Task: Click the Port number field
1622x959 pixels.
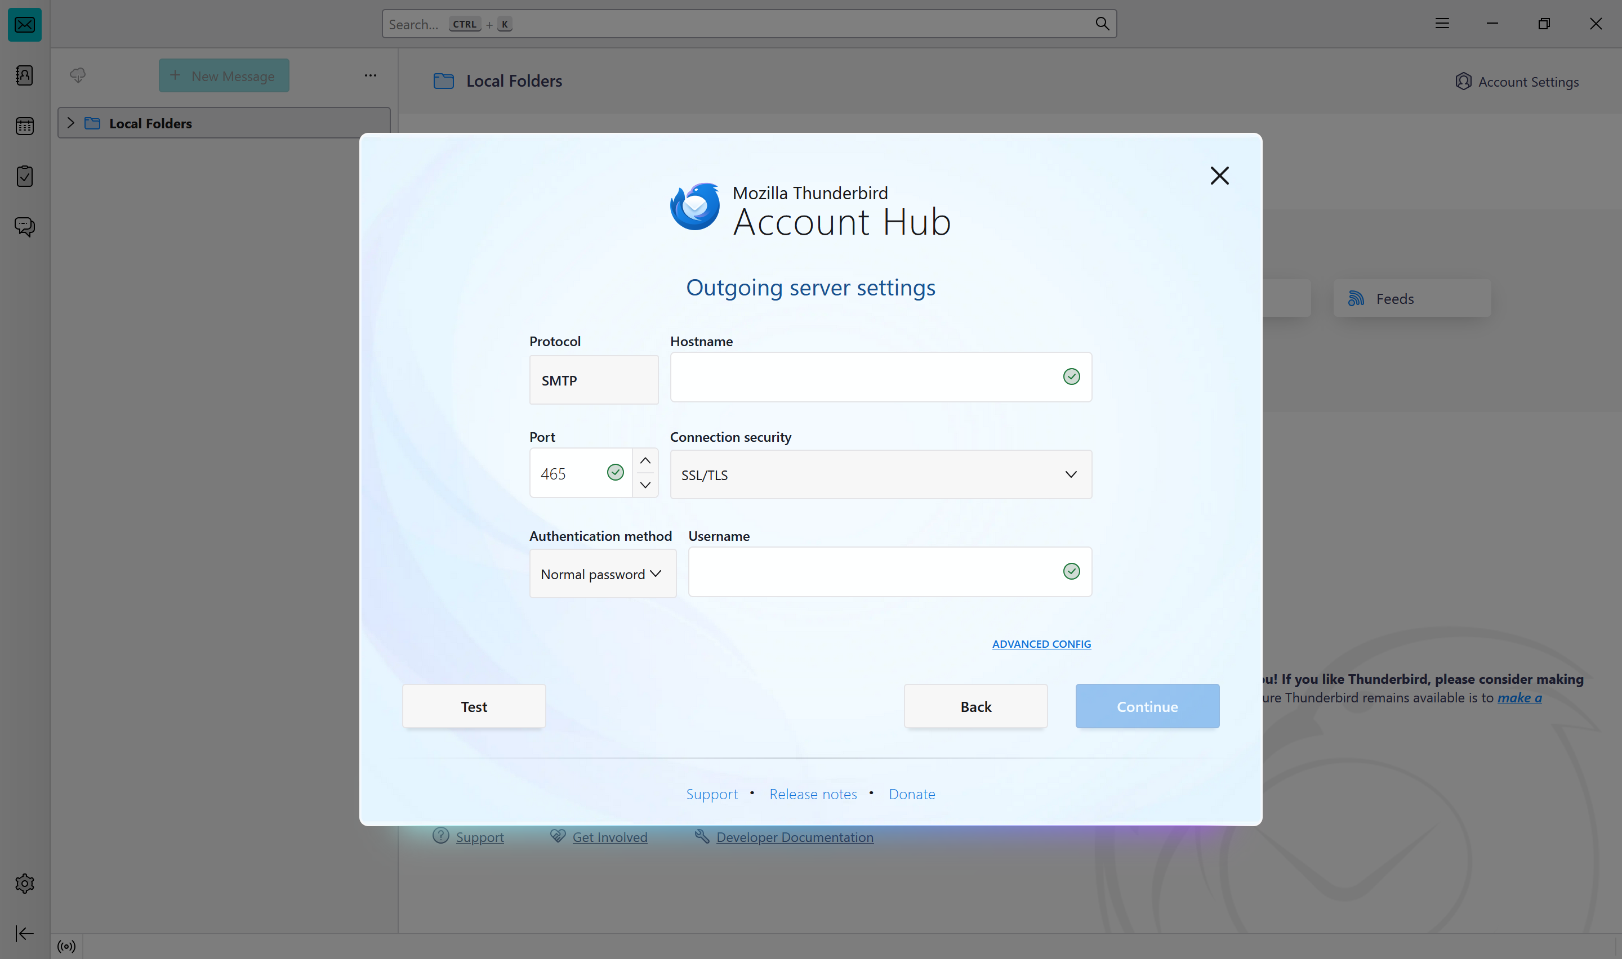Action: click(x=581, y=473)
